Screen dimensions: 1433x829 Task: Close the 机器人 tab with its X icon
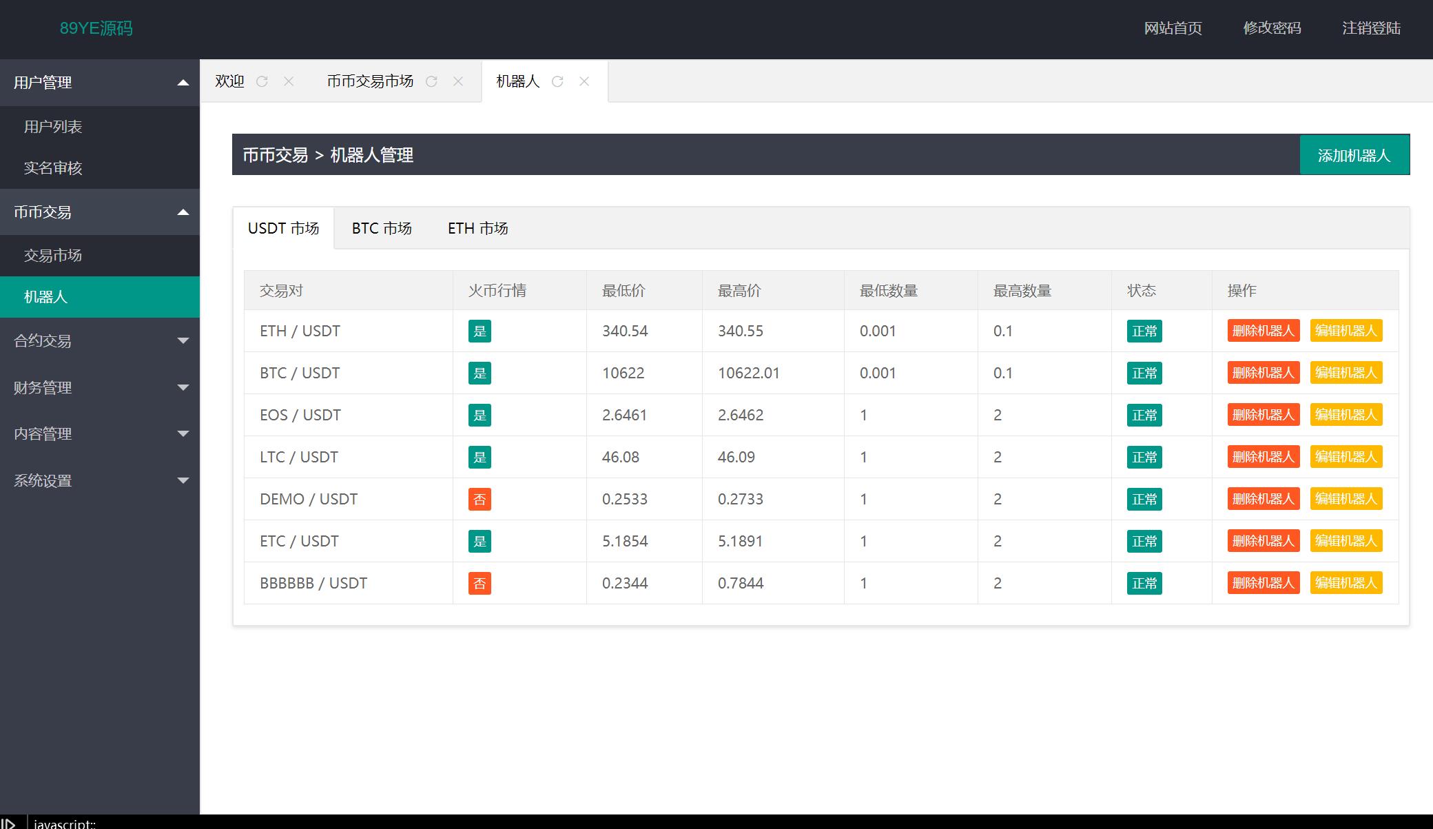[x=584, y=81]
